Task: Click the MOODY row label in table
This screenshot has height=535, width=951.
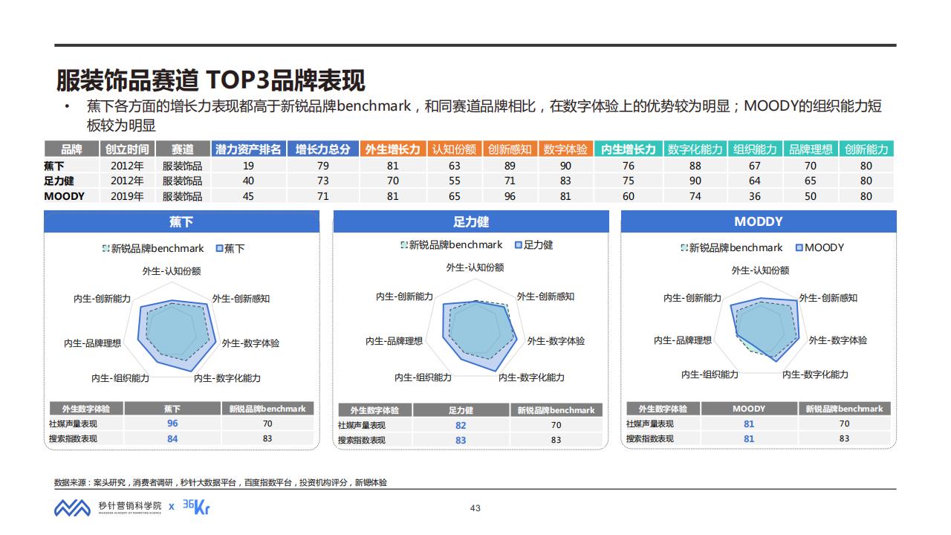Action: (64, 196)
